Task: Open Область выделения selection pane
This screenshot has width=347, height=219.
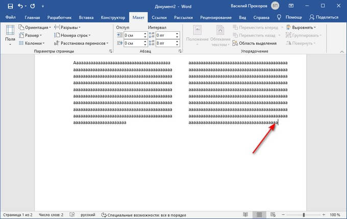Action: click(255, 43)
